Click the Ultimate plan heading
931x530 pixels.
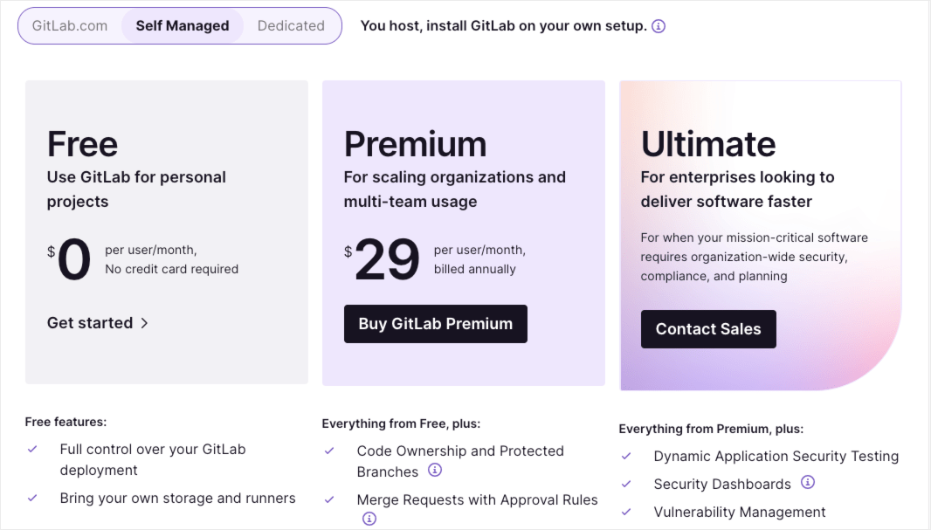(708, 144)
